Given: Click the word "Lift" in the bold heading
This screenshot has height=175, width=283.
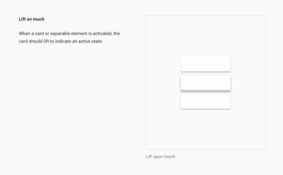Looking at the screenshot, I should 22,19.
